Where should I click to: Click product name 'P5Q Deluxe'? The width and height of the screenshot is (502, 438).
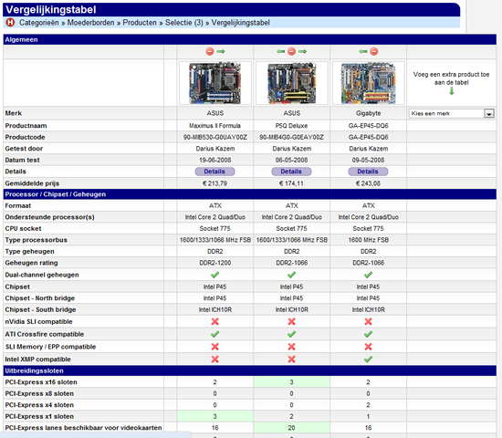point(291,126)
